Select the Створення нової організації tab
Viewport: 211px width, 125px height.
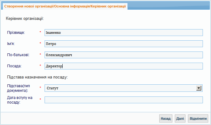point(65,6)
